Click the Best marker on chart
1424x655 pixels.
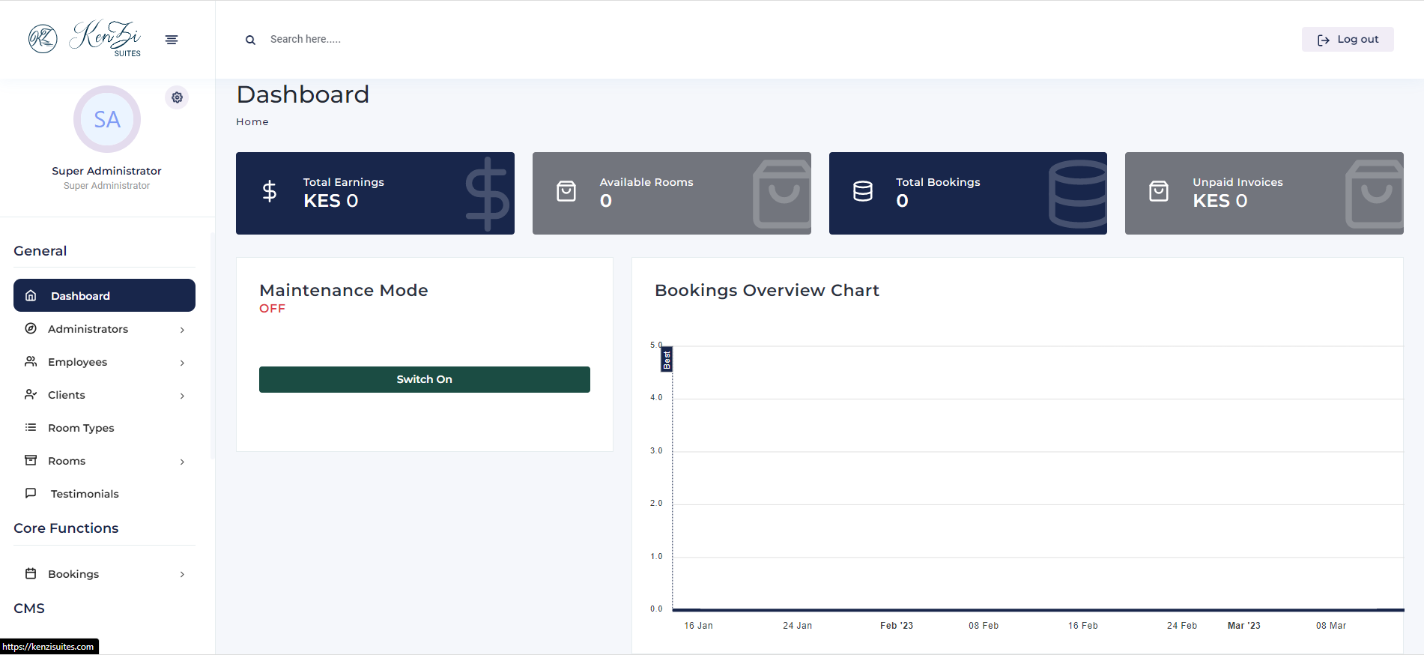[667, 359]
